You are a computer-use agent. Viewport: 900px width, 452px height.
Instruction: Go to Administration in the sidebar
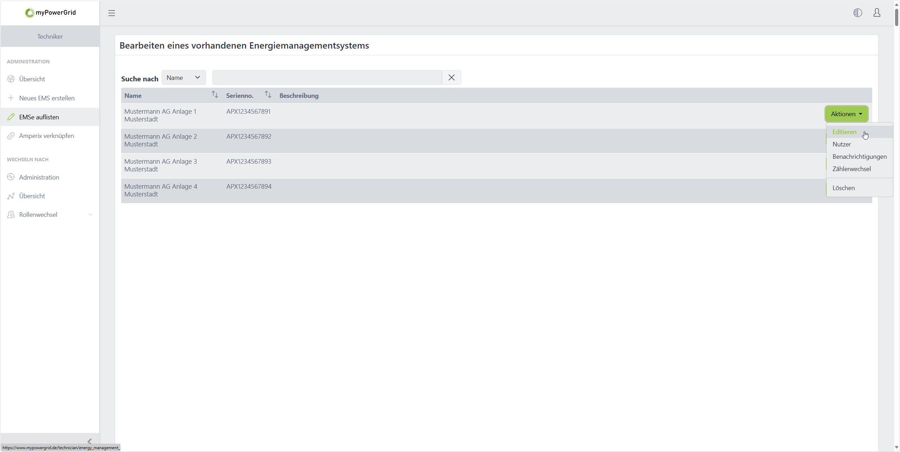pos(39,177)
